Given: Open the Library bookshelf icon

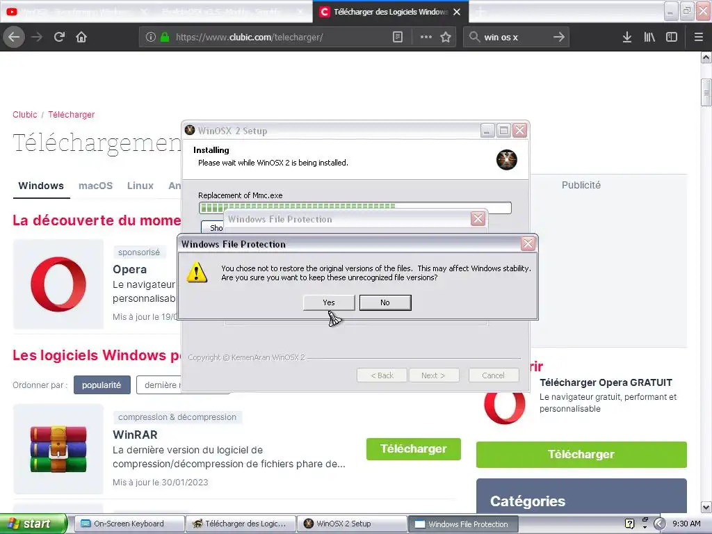Looking at the screenshot, I should coord(649,38).
